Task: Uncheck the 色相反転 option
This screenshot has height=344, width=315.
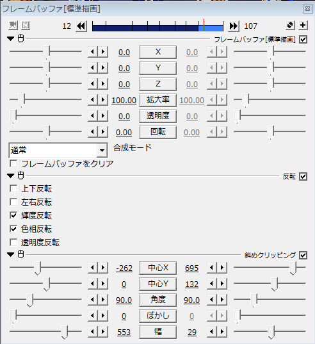Action: 13,229
